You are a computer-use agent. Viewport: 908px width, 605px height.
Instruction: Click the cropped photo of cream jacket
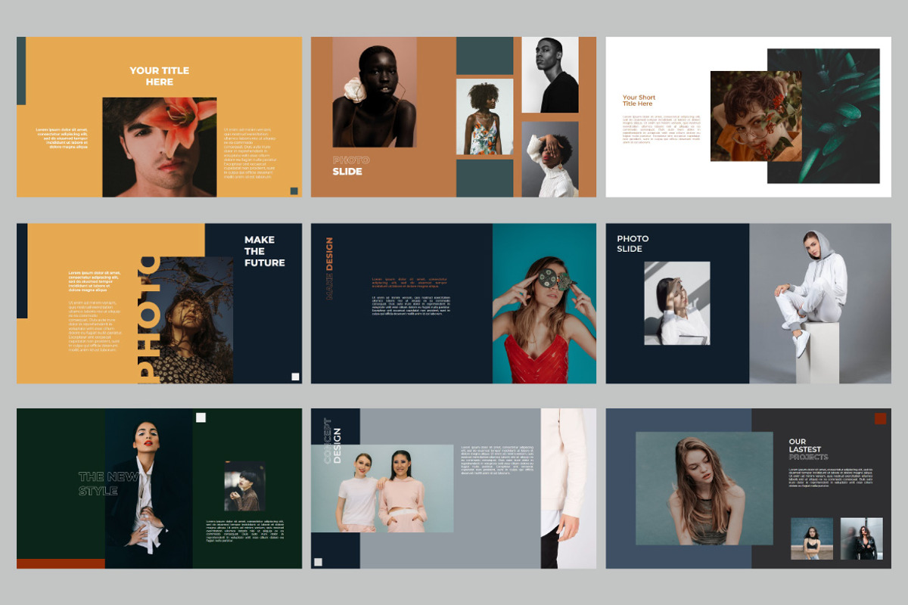[568, 489]
